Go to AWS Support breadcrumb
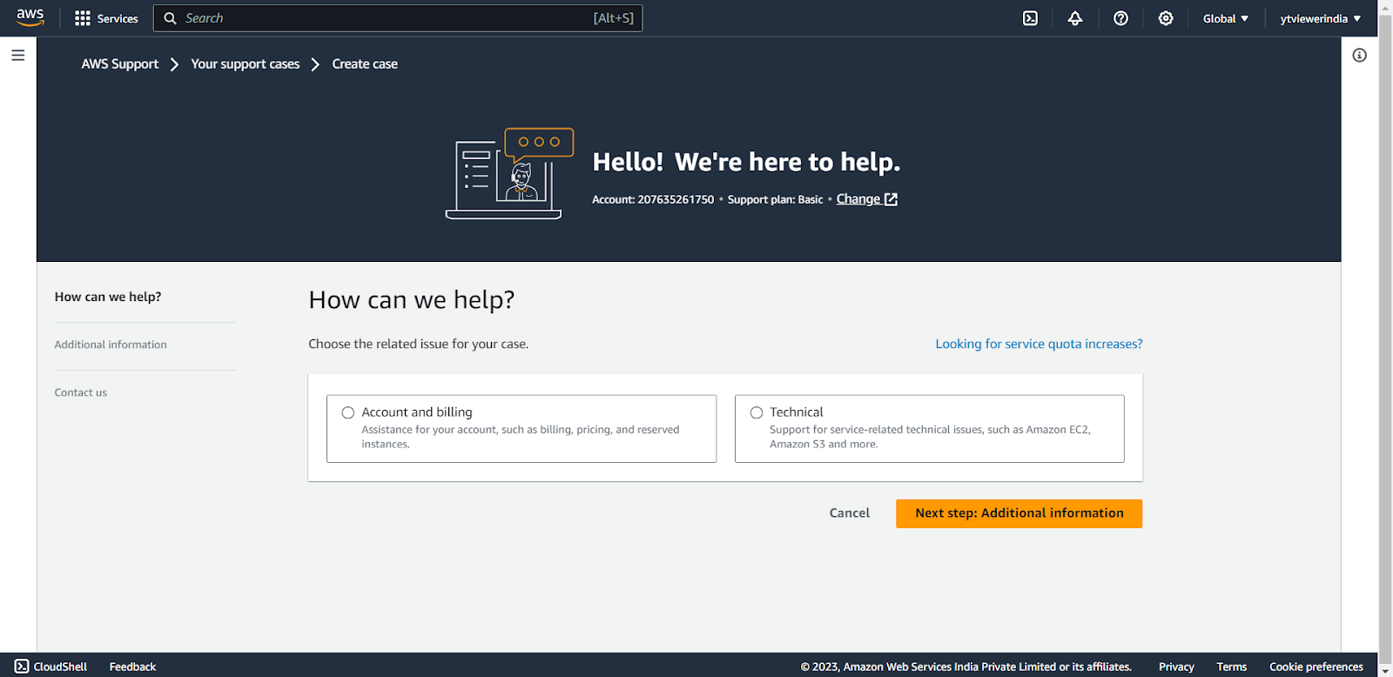Viewport: 1393px width, 677px height. coord(120,64)
